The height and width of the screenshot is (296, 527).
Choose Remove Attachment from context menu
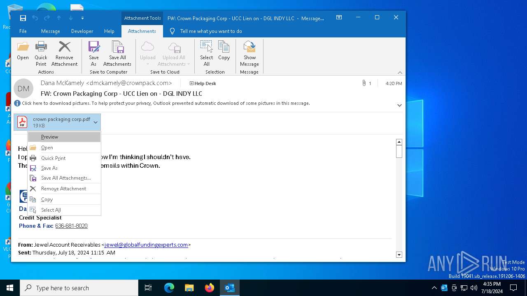tap(64, 189)
